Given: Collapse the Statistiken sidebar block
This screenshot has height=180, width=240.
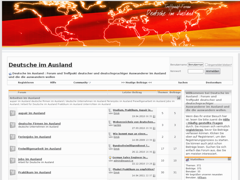Looking at the screenshot, I should [229, 159].
